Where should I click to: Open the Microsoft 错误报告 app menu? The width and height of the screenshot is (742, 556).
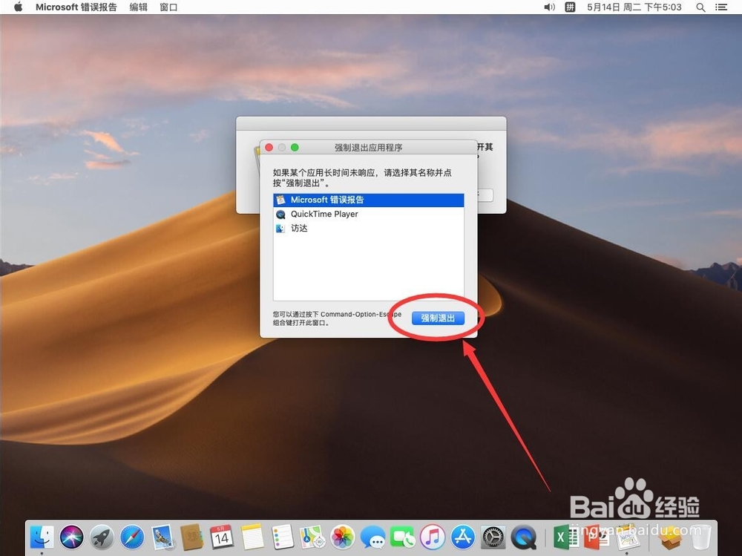(x=76, y=7)
